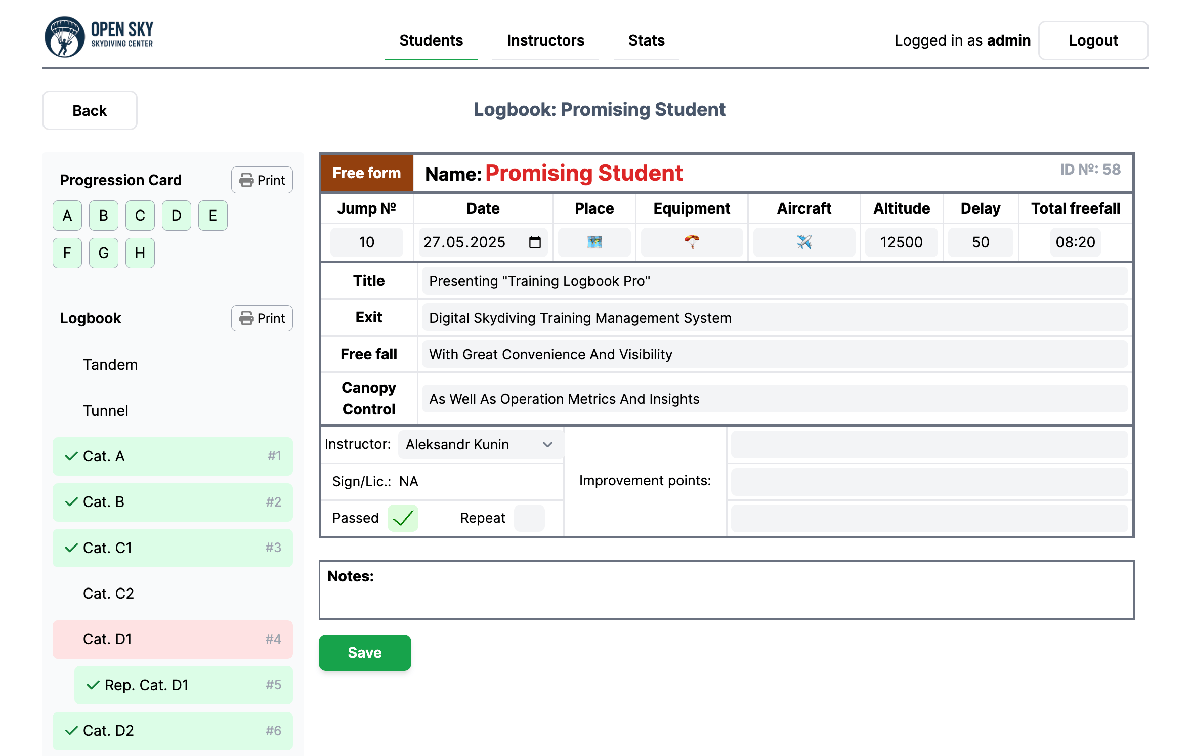The height and width of the screenshot is (756, 1191).
Task: Select category letter H on the progression card
Action: tap(140, 253)
